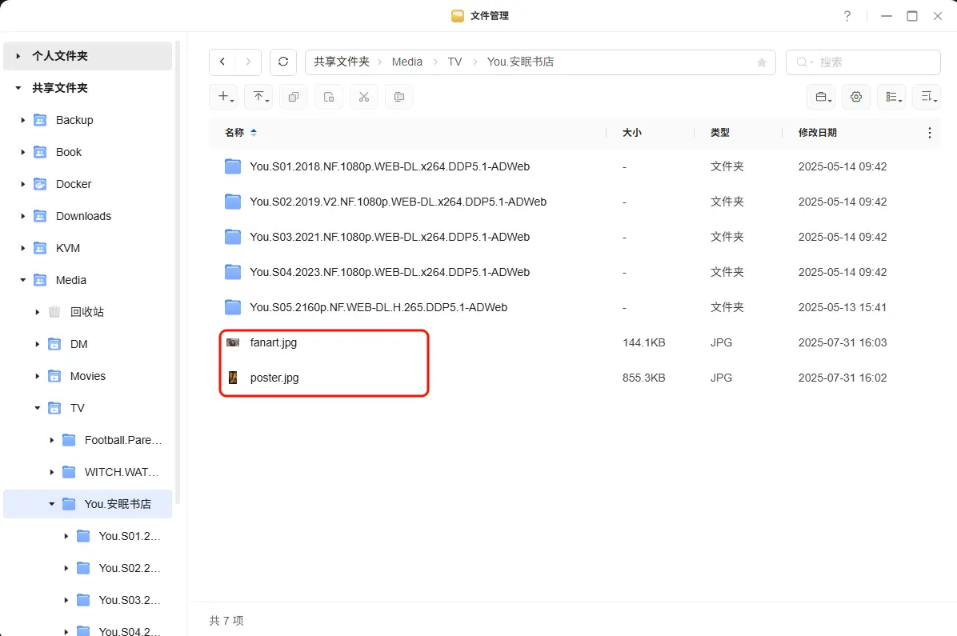957x636 pixels.
Task: Click the Media breadcrumb in path
Action: 407,62
